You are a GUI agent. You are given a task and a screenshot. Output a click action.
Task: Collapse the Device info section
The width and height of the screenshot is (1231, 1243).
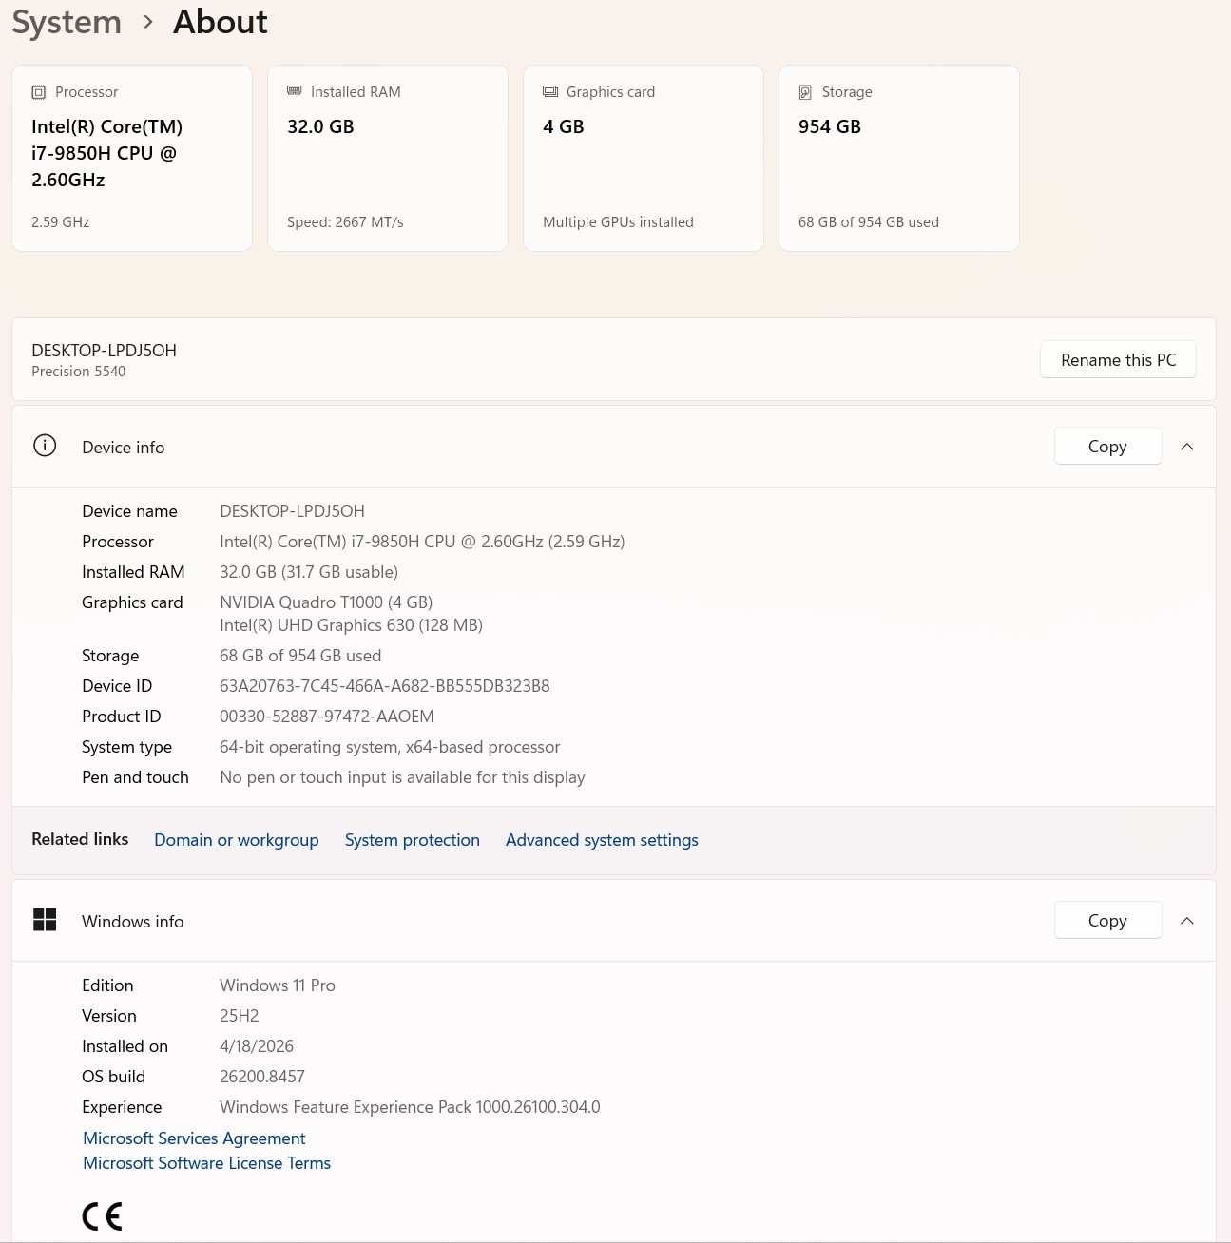coord(1187,447)
